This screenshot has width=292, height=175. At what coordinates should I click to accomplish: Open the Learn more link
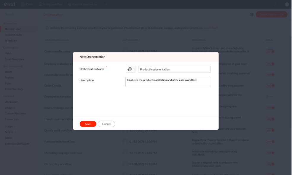211,28
